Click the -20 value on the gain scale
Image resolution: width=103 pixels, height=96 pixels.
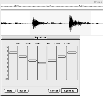[6, 79]
